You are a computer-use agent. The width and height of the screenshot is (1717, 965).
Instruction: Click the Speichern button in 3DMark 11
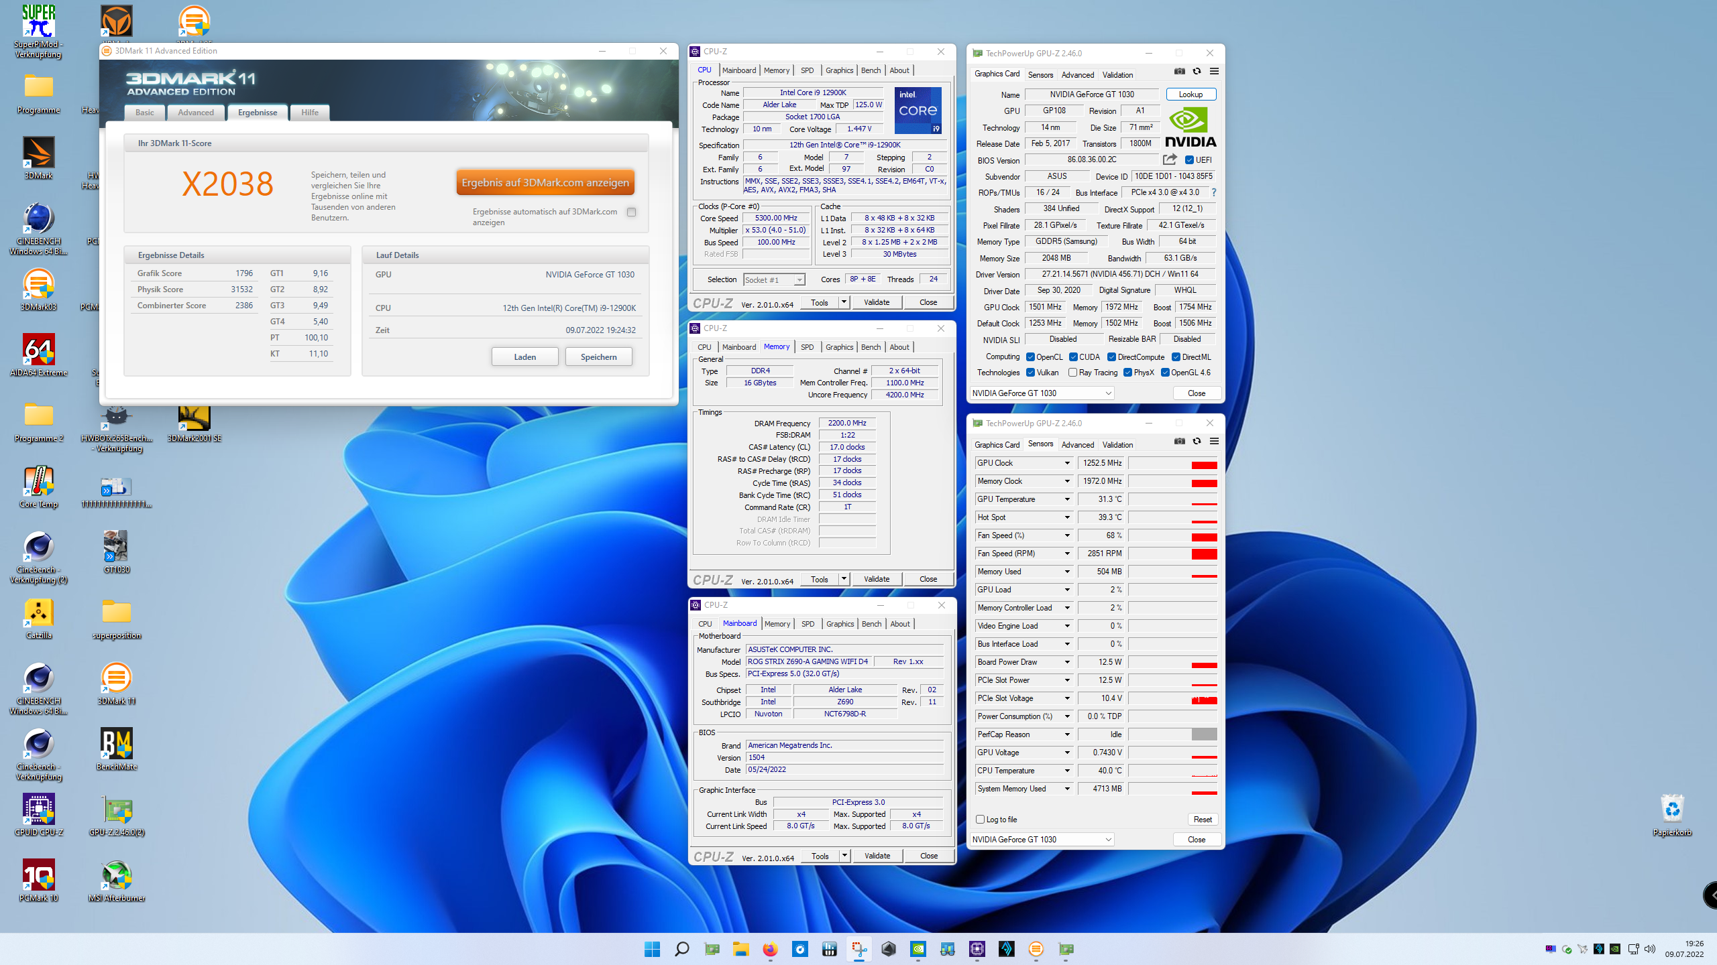click(599, 357)
